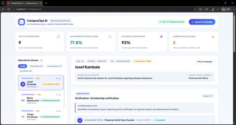Viewport: 236px width, 125px height.
Task: Click the warning triangle on Human Escalations card
Action: click(213, 37)
